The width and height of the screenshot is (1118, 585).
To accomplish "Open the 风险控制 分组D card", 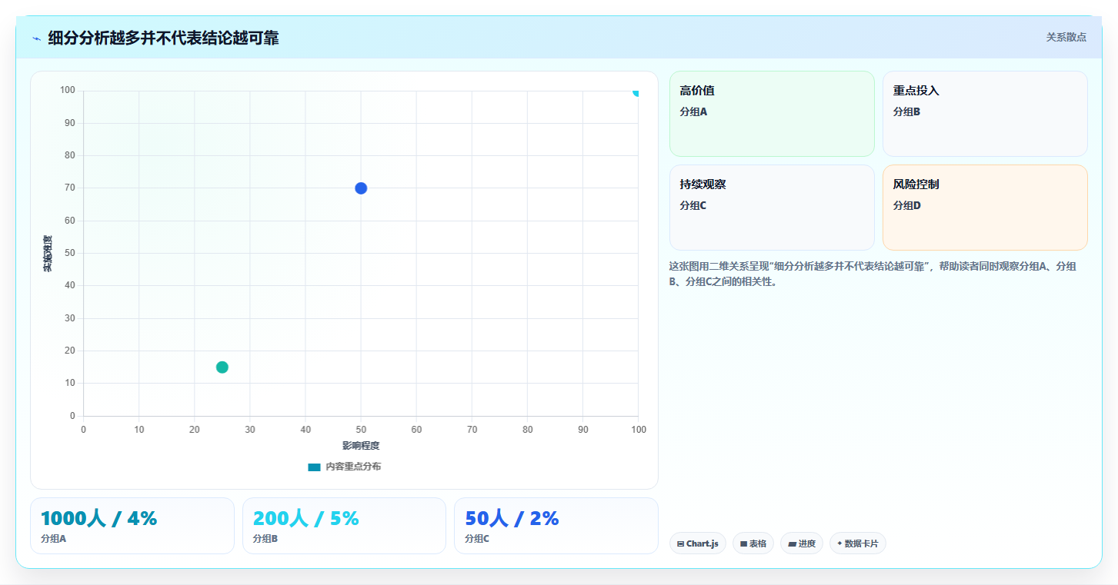I will pyautogui.click(x=985, y=208).
